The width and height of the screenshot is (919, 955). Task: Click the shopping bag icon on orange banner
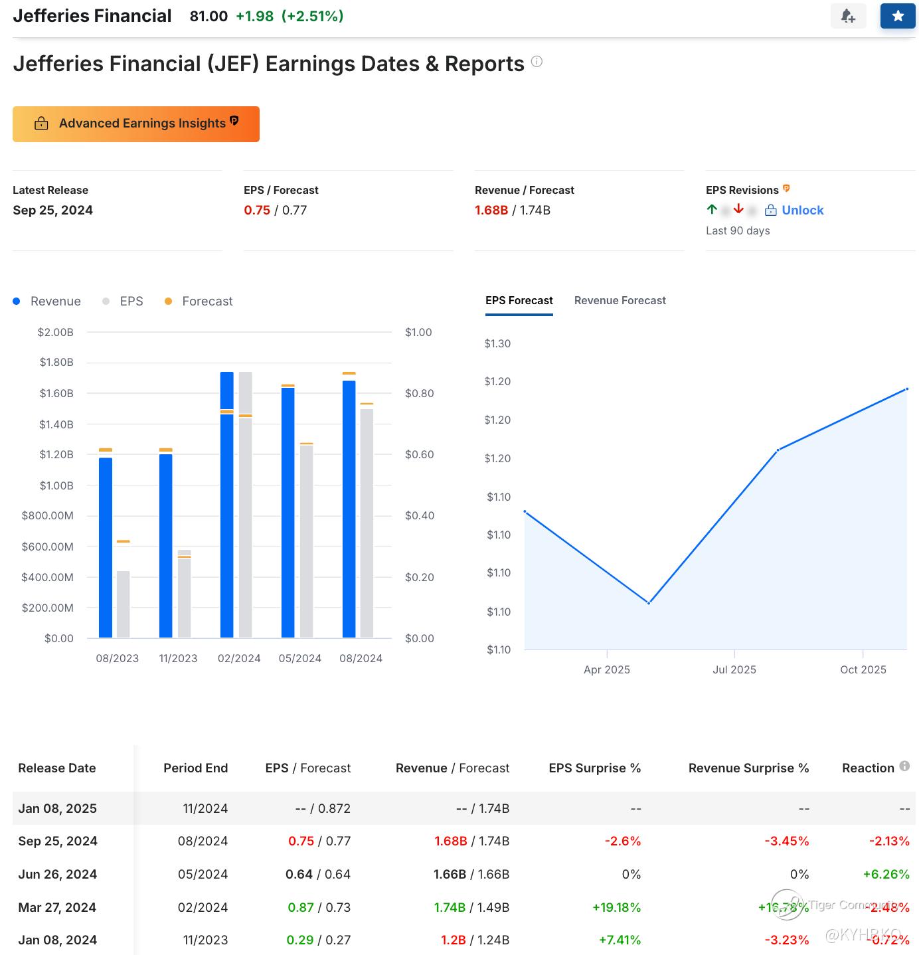[41, 124]
